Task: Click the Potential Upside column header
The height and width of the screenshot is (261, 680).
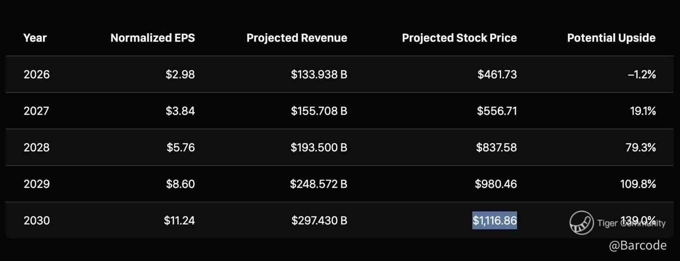Action: click(x=611, y=38)
